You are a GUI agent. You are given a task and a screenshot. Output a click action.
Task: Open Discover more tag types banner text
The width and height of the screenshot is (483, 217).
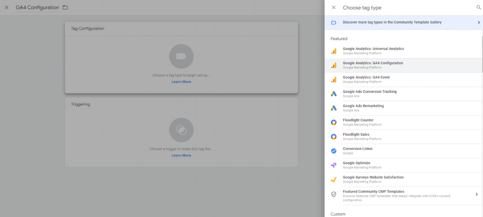click(392, 23)
